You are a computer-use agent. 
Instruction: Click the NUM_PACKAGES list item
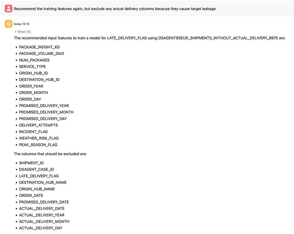point(34,60)
